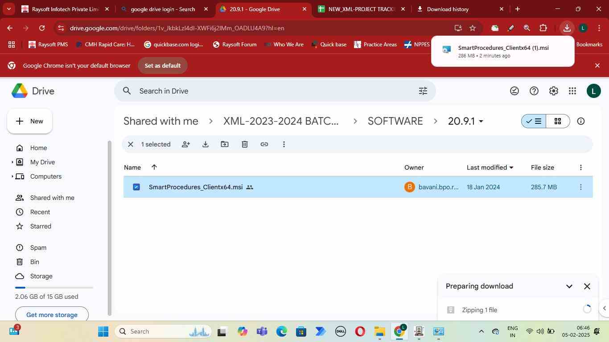This screenshot has height=342, width=609.
Task: Expand My Drive tree arrow
Action: click(12, 162)
